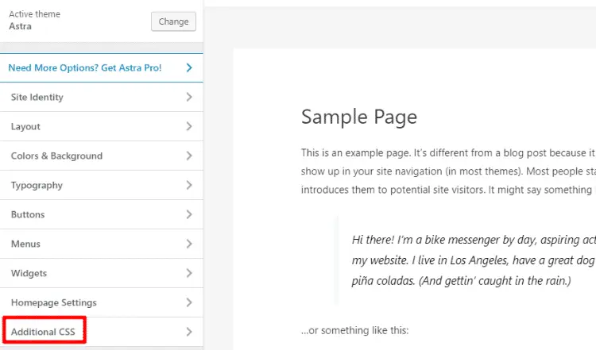Open the Buttons customization panel

(x=28, y=214)
